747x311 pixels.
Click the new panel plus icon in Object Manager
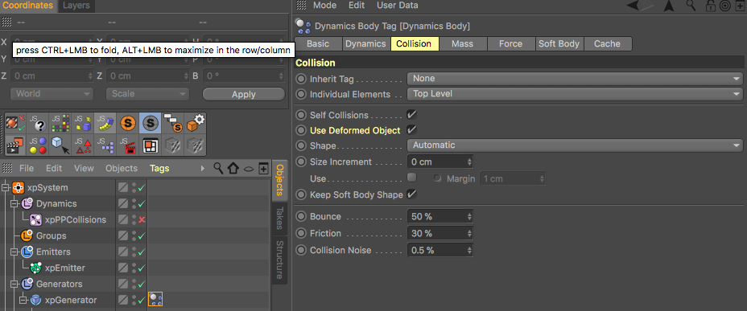coord(263,168)
